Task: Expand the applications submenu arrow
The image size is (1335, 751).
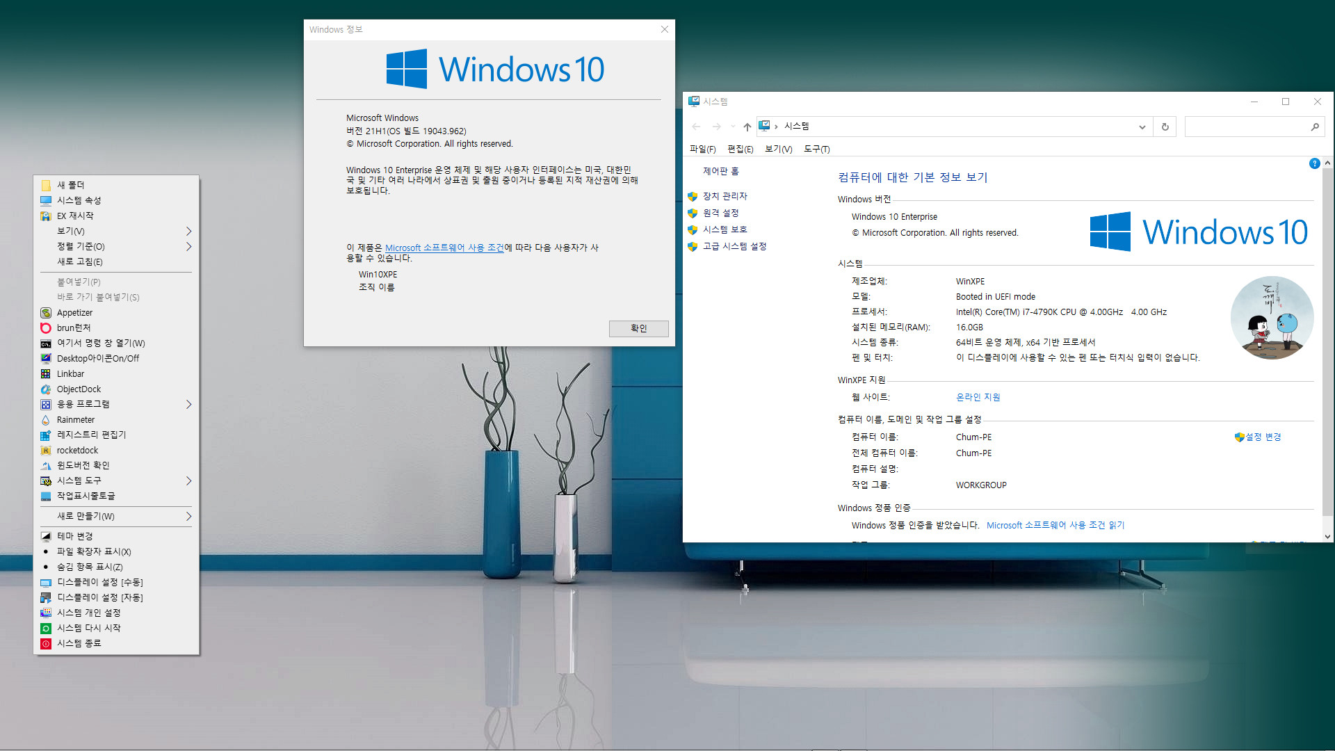Action: click(188, 404)
